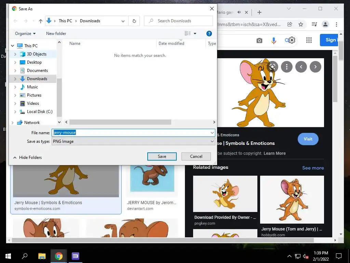Expand the address bar path history dropdown
The image size is (350, 263).
pos(123,21)
